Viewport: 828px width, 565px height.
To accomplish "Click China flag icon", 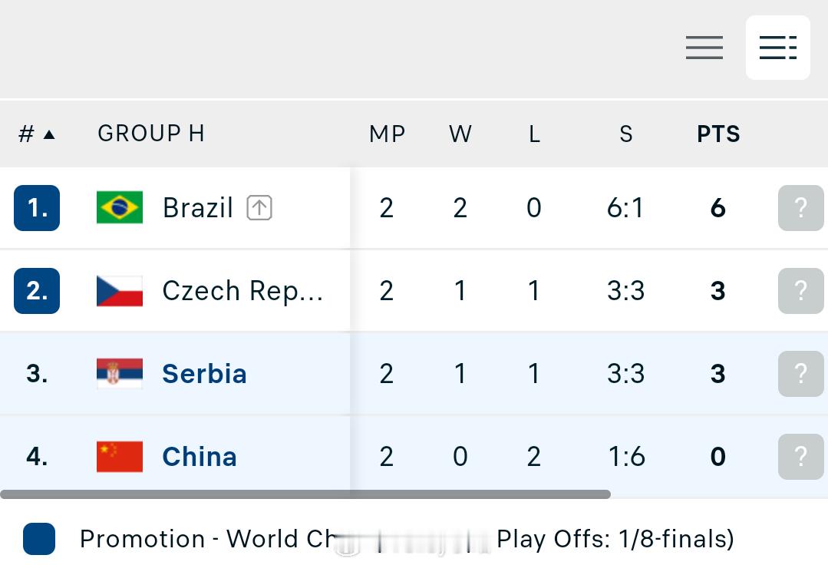I will tap(120, 457).
